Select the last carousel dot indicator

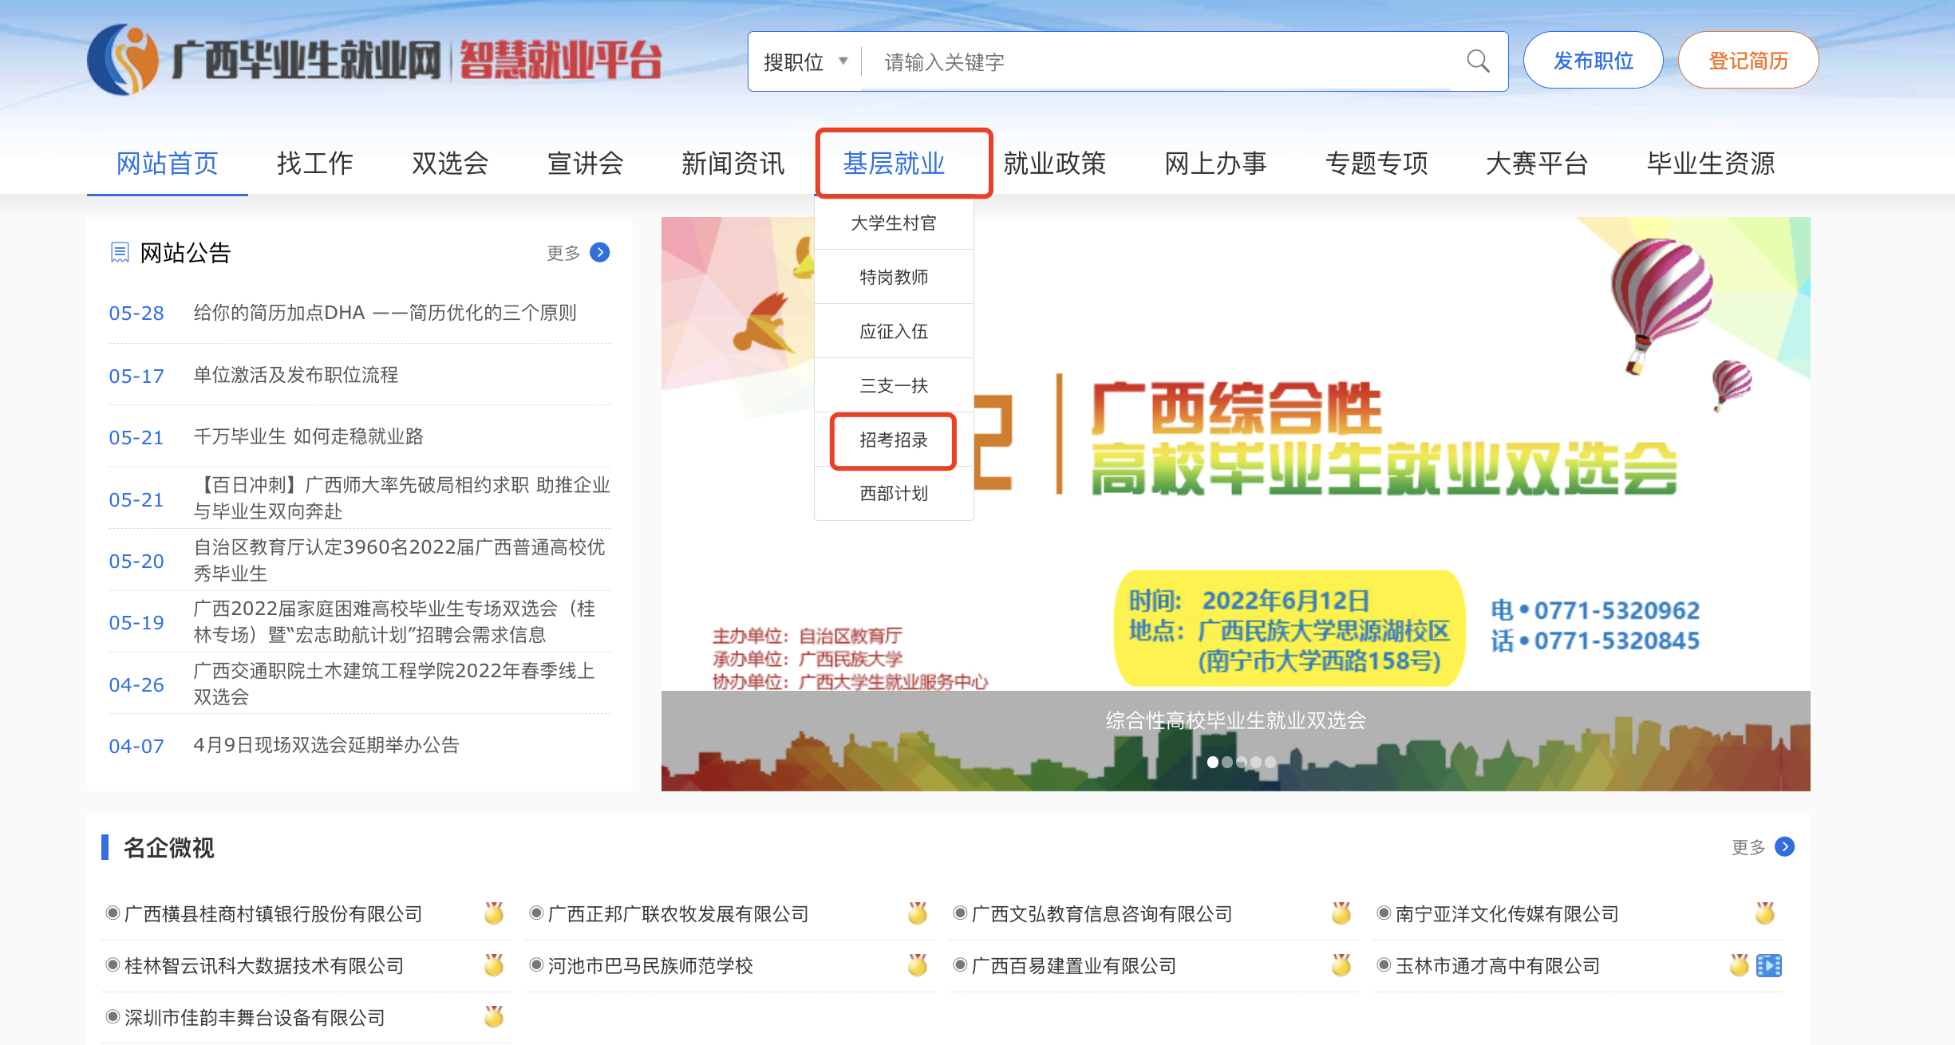point(1270,762)
